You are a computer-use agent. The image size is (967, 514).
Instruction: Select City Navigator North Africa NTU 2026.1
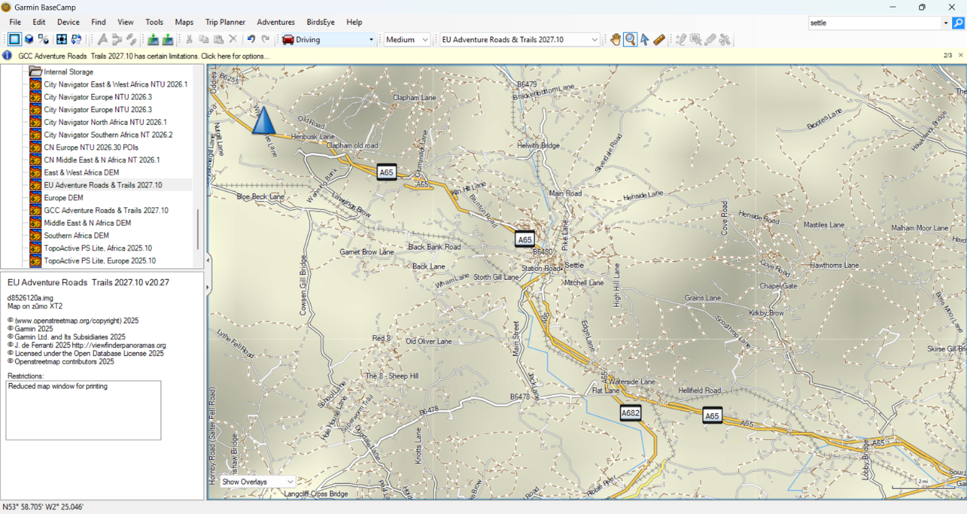pos(105,122)
